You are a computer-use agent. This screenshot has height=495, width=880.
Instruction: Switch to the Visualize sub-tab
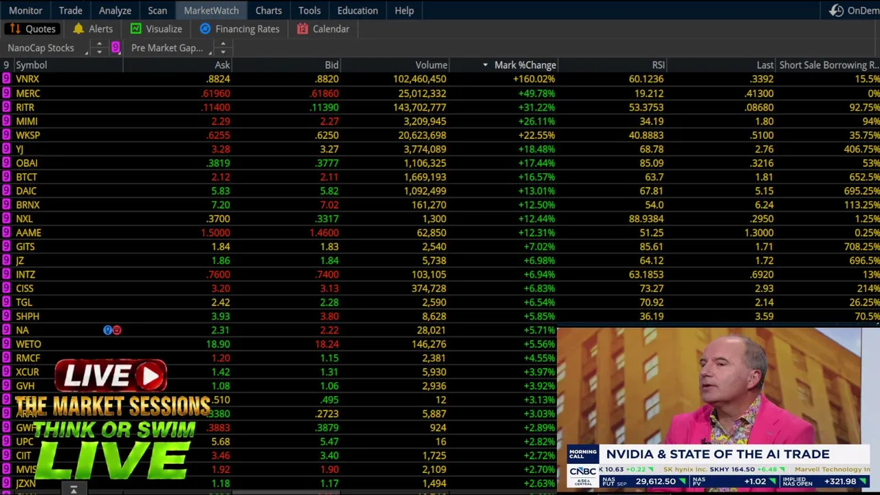coord(156,29)
